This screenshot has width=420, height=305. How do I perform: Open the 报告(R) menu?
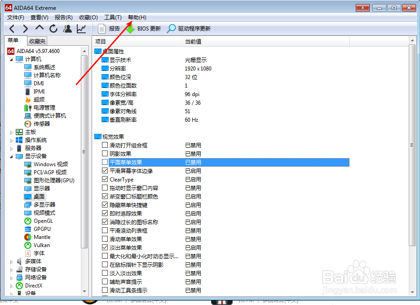[x=63, y=18]
